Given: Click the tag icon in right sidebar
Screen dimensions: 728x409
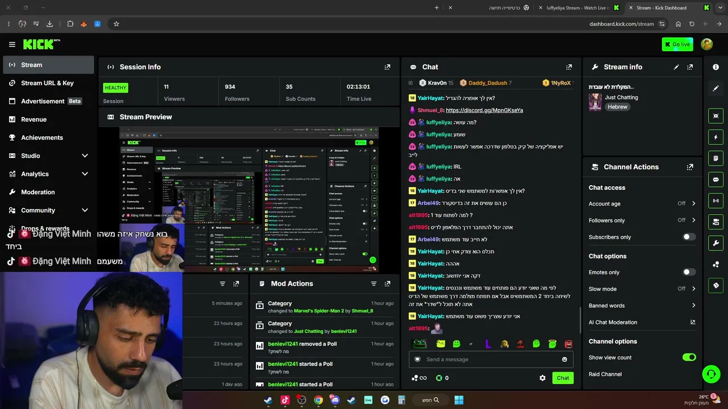Looking at the screenshot, I should (x=715, y=285).
